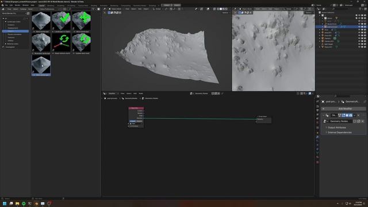Screen dimensions: 368x207
Task: Click the Geometry Nodes node group name field
Action: pyautogui.click(x=340, y=121)
